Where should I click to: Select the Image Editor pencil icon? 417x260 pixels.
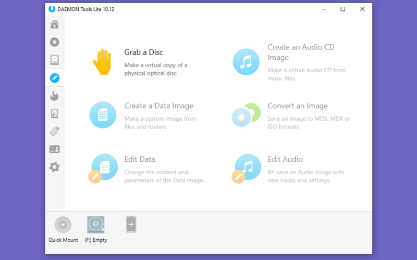[55, 78]
